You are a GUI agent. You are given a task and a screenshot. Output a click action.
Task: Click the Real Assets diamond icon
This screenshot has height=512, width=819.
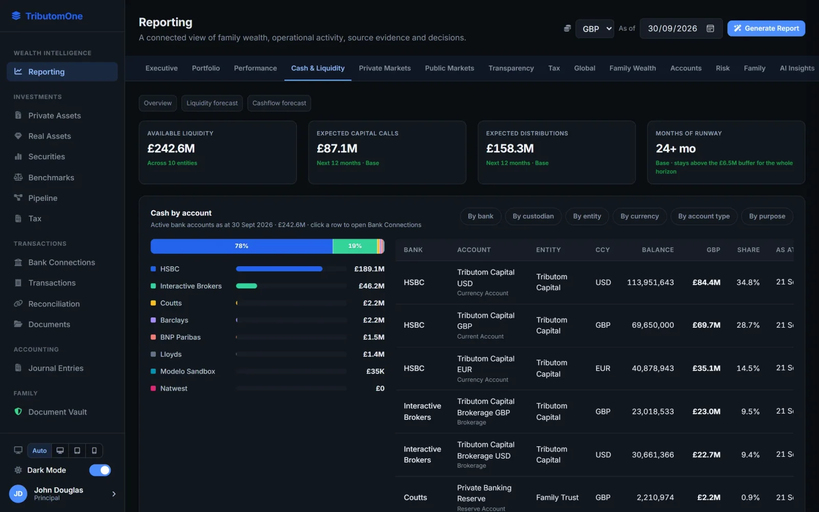coord(18,136)
